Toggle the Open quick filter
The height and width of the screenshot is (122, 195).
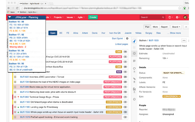pos(53,33)
